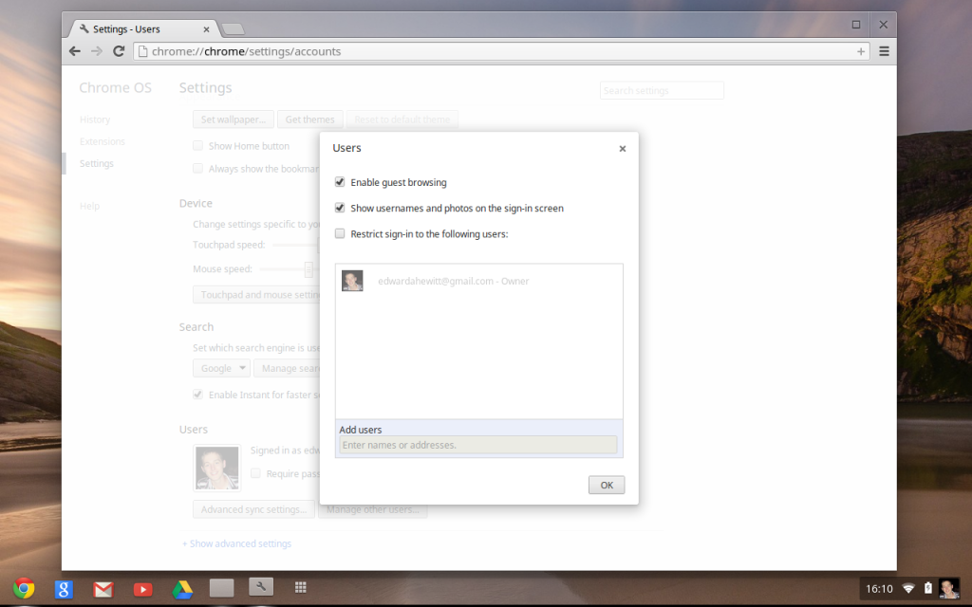Image resolution: width=972 pixels, height=607 pixels.
Task: Reload the settings page
Action: click(x=118, y=51)
